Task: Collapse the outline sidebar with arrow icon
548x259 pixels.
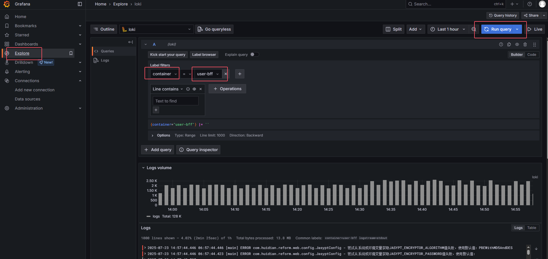Action: click(130, 42)
